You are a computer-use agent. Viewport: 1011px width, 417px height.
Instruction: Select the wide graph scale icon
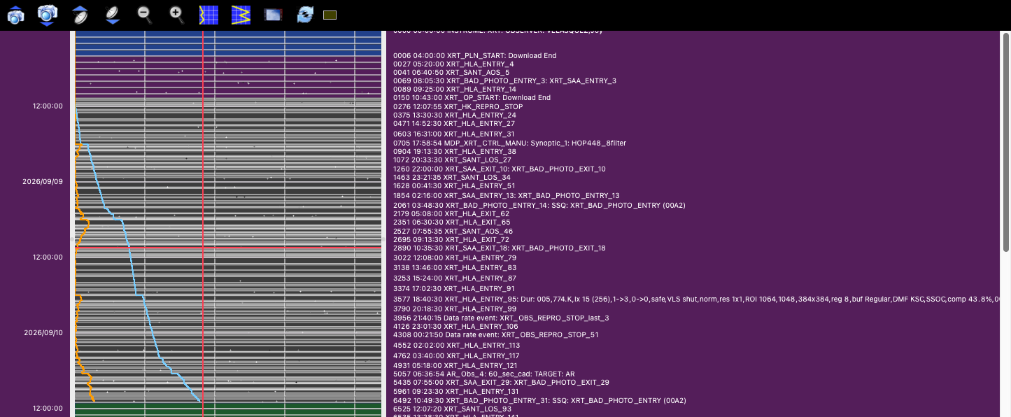241,15
